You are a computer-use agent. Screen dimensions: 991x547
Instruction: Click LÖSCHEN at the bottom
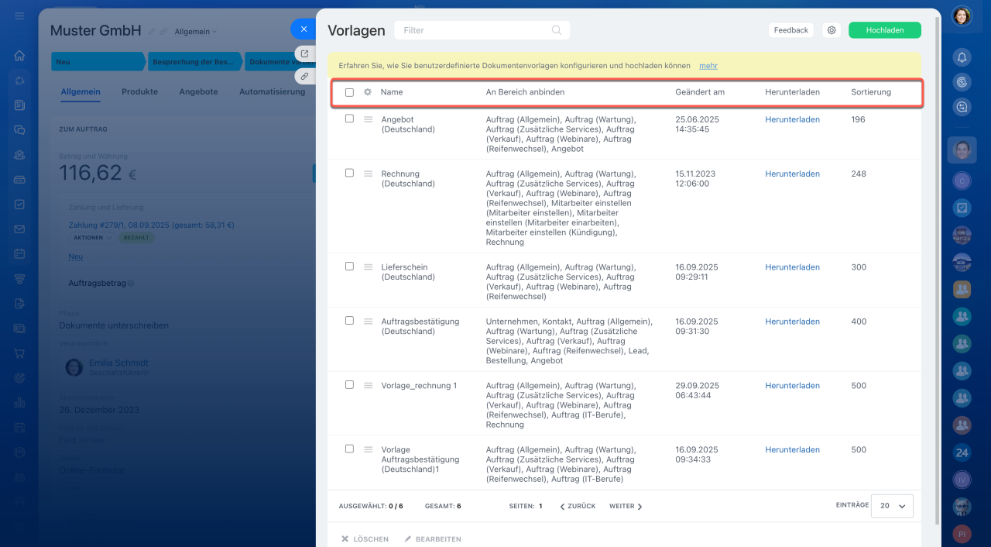(365, 539)
